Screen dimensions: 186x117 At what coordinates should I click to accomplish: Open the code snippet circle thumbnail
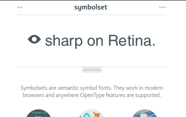click(38, 113)
